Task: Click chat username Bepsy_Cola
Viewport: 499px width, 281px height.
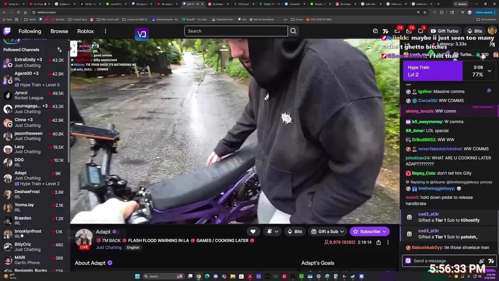Action: [423, 173]
